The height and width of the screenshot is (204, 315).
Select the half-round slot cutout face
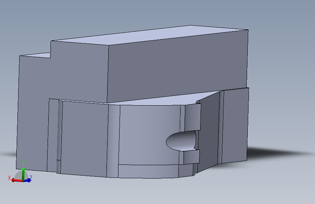(181, 140)
